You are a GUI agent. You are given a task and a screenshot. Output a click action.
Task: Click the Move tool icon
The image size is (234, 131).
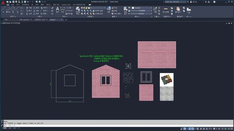(27, 8)
